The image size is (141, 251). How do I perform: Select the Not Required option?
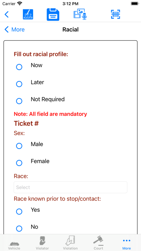tap(19, 101)
